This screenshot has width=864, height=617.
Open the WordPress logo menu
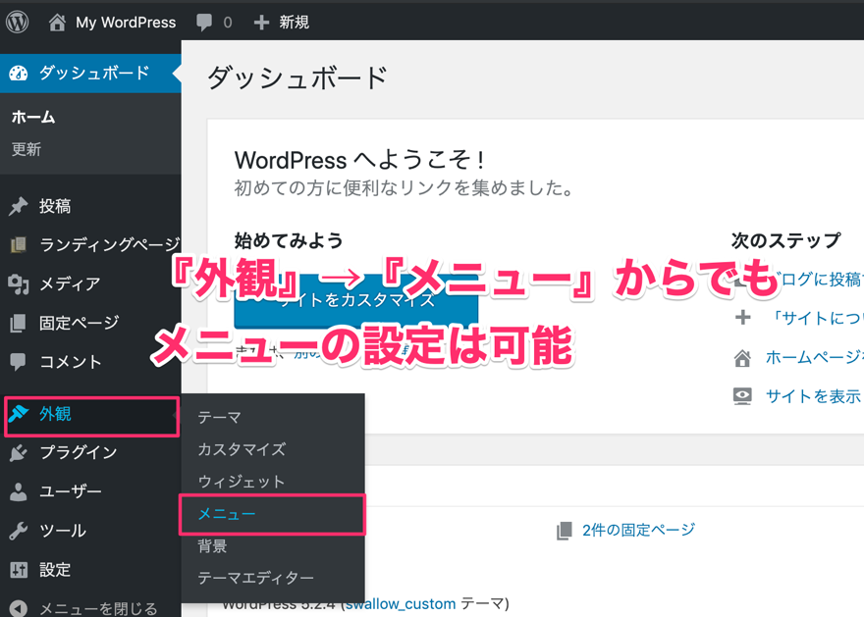pyautogui.click(x=16, y=21)
